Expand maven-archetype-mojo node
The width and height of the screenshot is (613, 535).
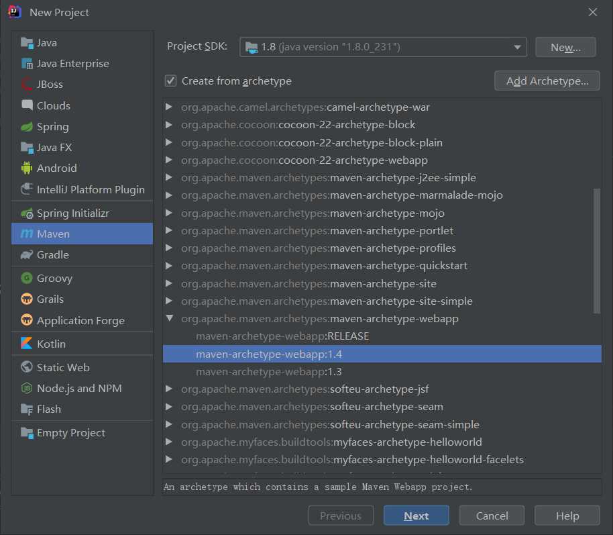169,213
